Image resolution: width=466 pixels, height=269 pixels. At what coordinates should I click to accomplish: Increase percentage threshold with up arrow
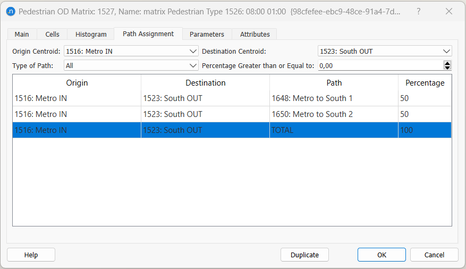tap(447, 63)
